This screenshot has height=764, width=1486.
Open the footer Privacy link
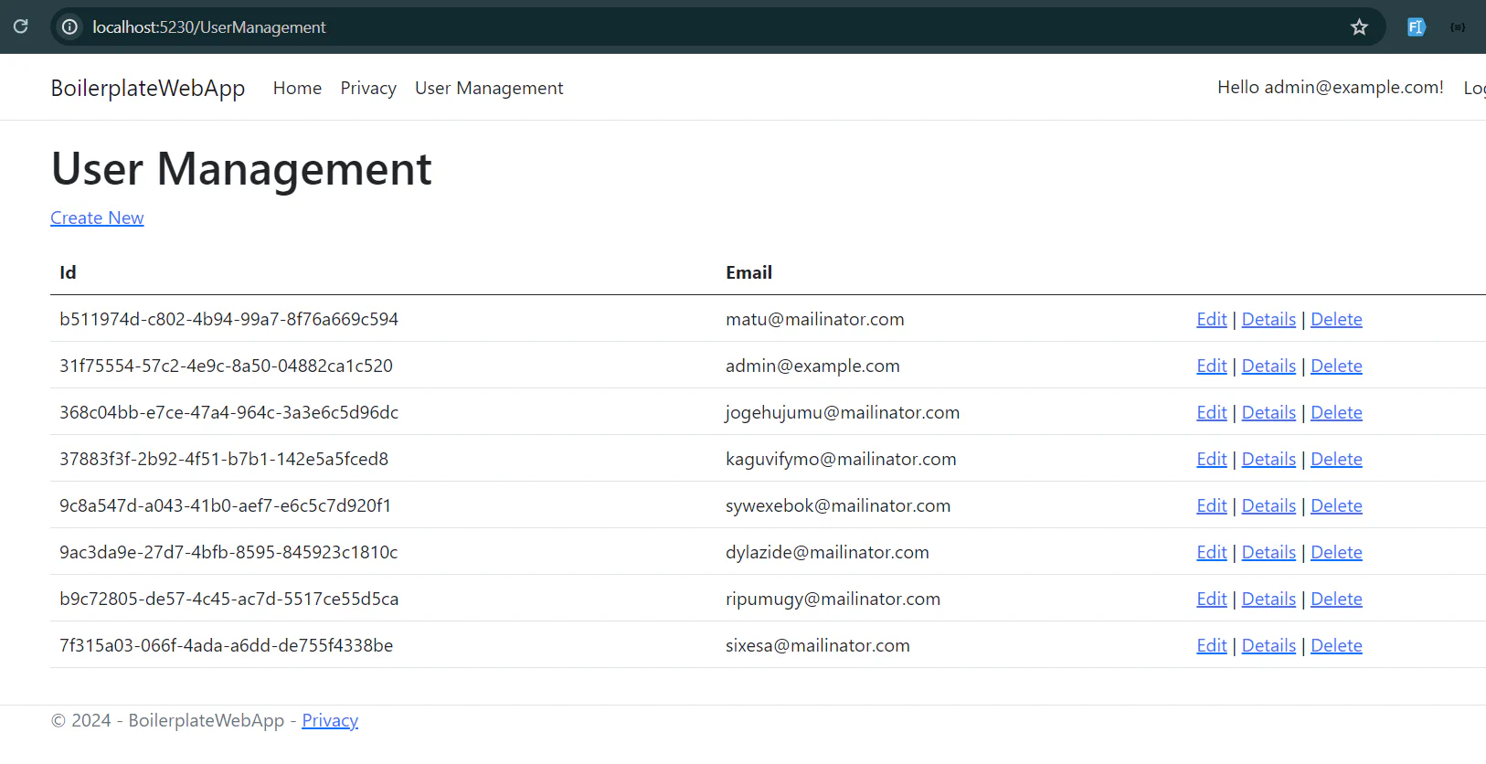(330, 720)
